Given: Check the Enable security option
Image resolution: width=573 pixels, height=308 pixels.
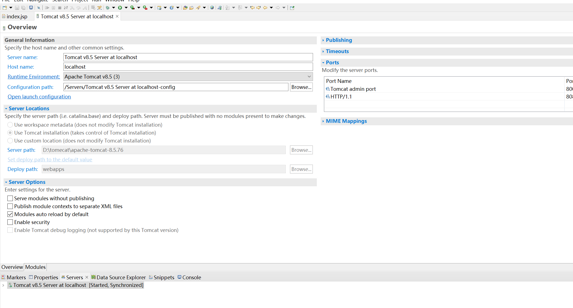Looking at the screenshot, I should click(x=10, y=222).
